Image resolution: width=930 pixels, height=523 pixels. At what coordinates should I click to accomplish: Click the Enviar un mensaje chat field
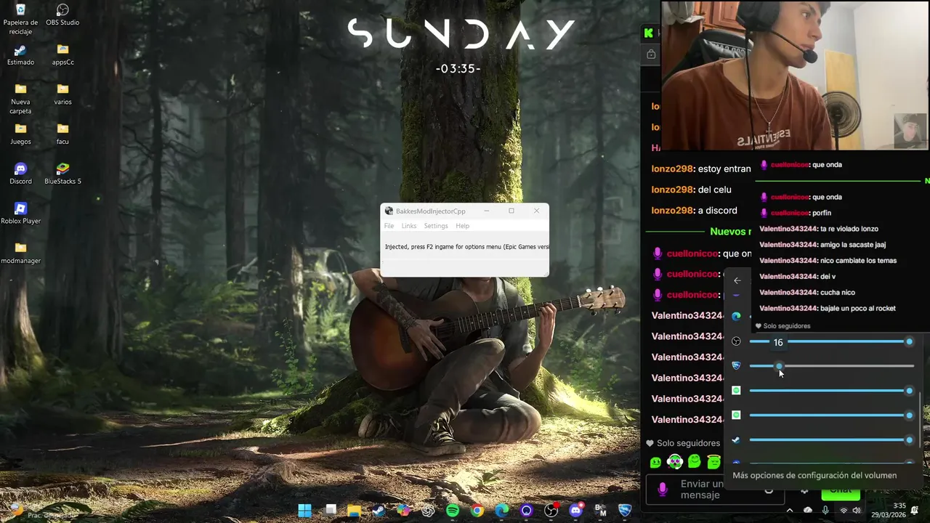point(715,490)
